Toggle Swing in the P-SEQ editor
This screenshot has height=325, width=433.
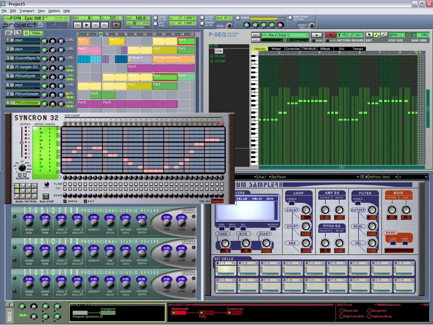click(x=313, y=41)
